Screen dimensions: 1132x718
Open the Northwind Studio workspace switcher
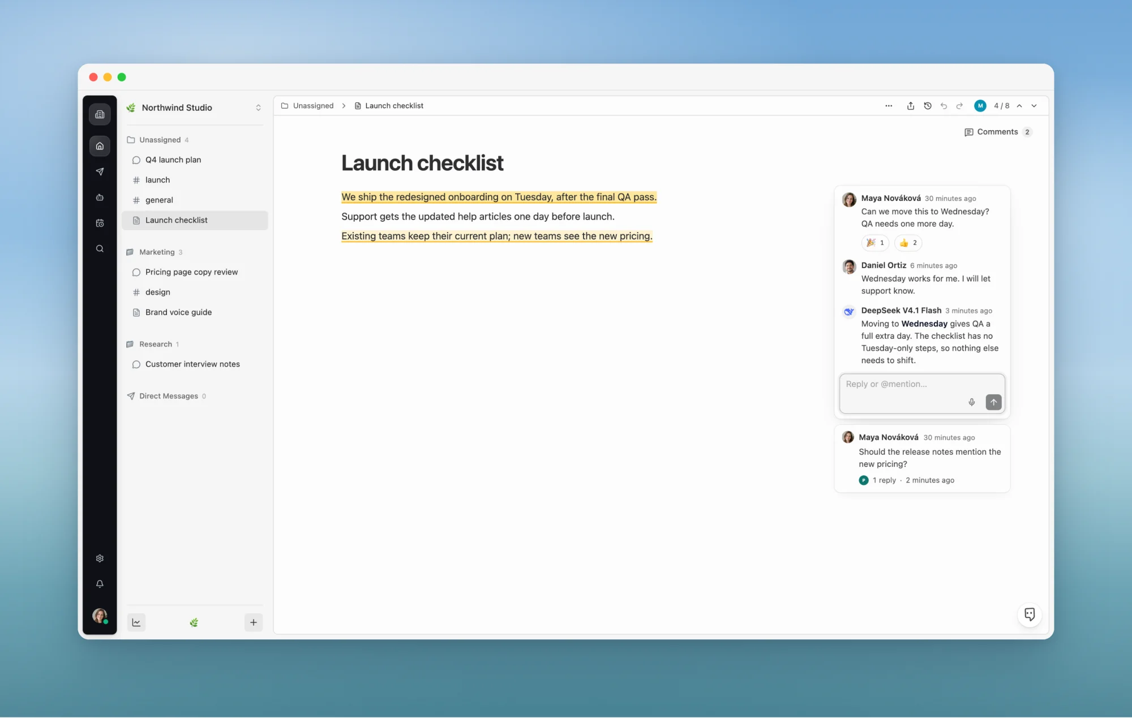click(195, 108)
